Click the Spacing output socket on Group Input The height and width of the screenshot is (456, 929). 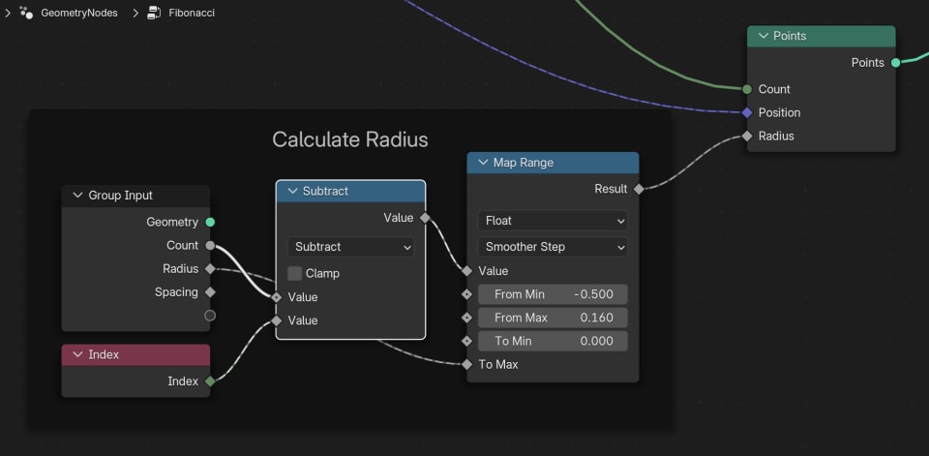[x=210, y=292]
